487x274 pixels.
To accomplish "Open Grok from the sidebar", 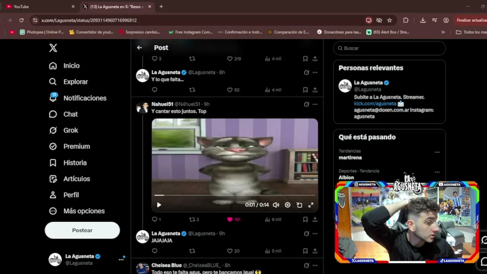I will (x=64, y=130).
